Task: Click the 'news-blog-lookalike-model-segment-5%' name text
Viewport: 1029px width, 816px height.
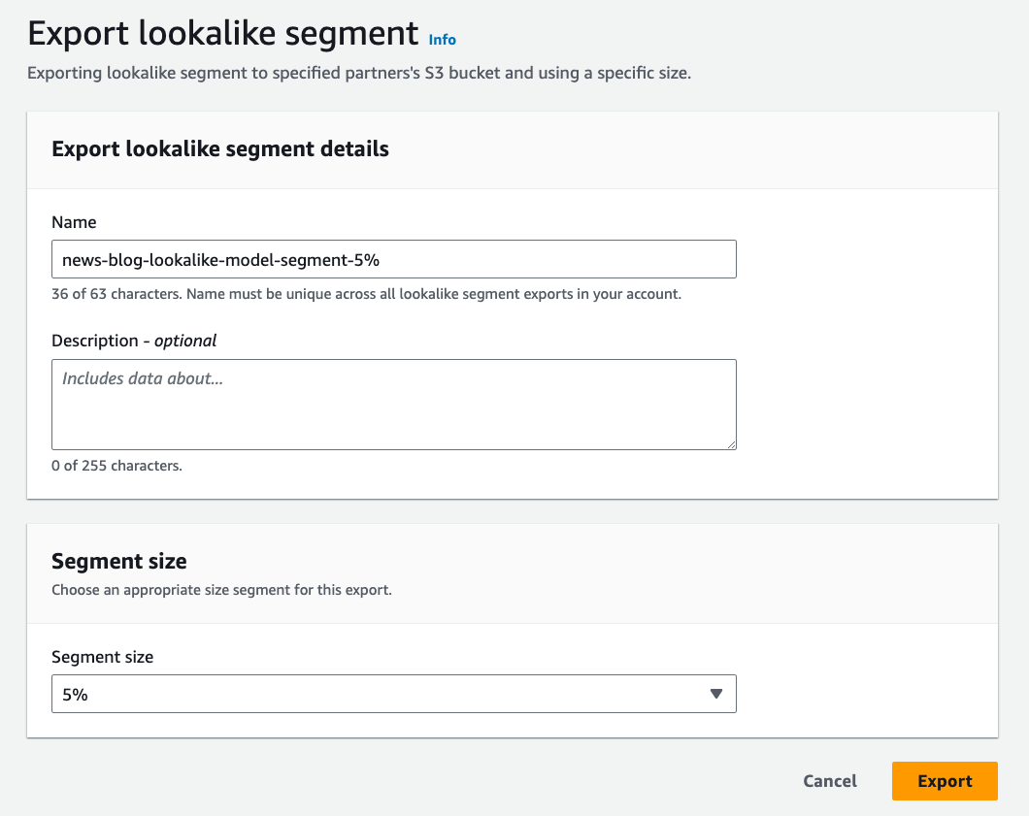Action: pyautogui.click(x=227, y=260)
